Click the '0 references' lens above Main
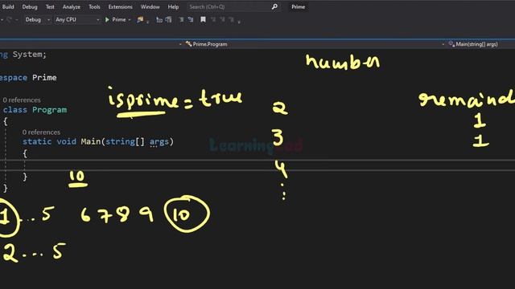This screenshot has width=515, height=289. [41, 132]
